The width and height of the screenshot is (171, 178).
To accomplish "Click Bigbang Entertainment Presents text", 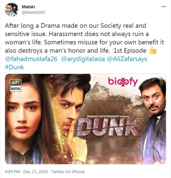I will tap(108, 116).
